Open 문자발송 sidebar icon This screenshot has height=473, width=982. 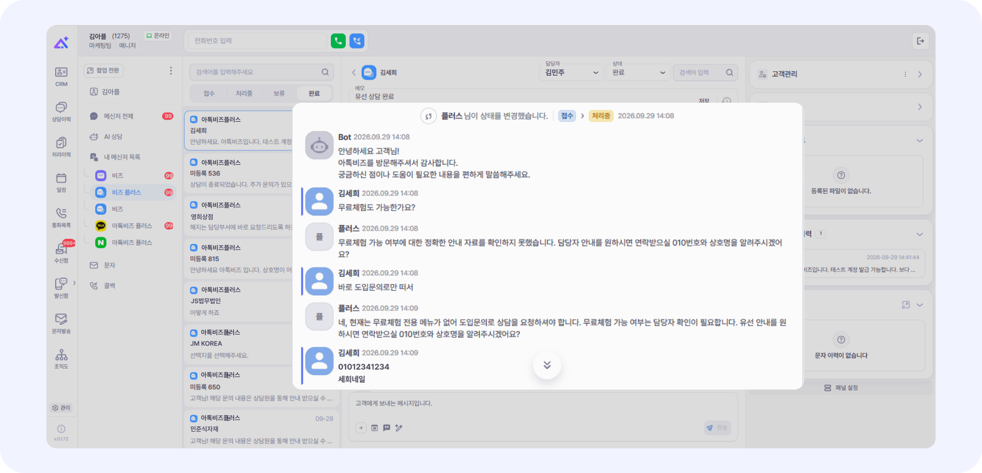point(61,323)
